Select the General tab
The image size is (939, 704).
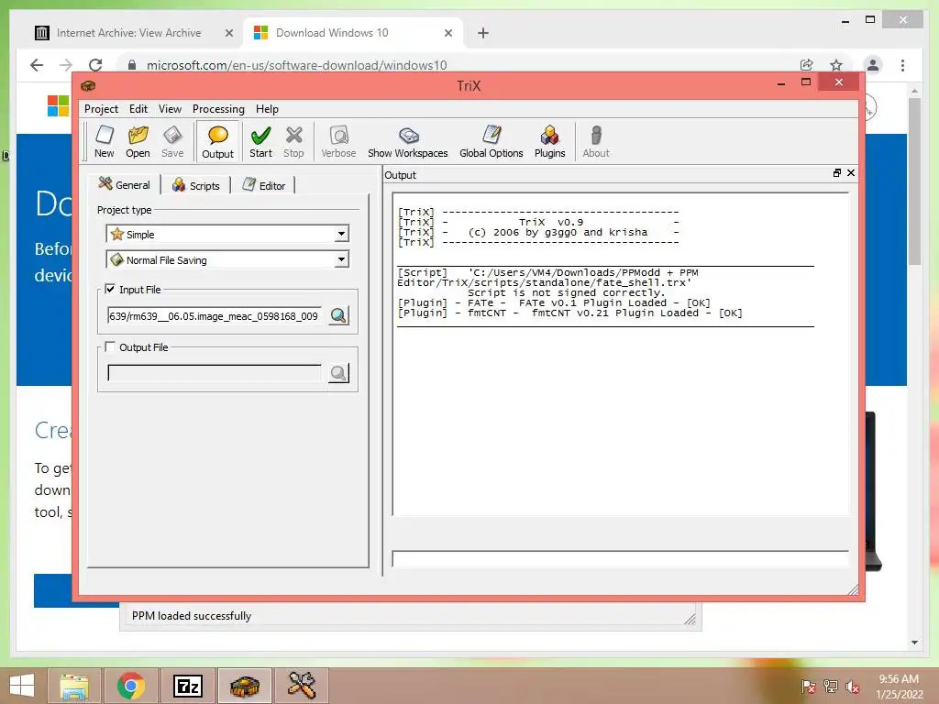[125, 184]
